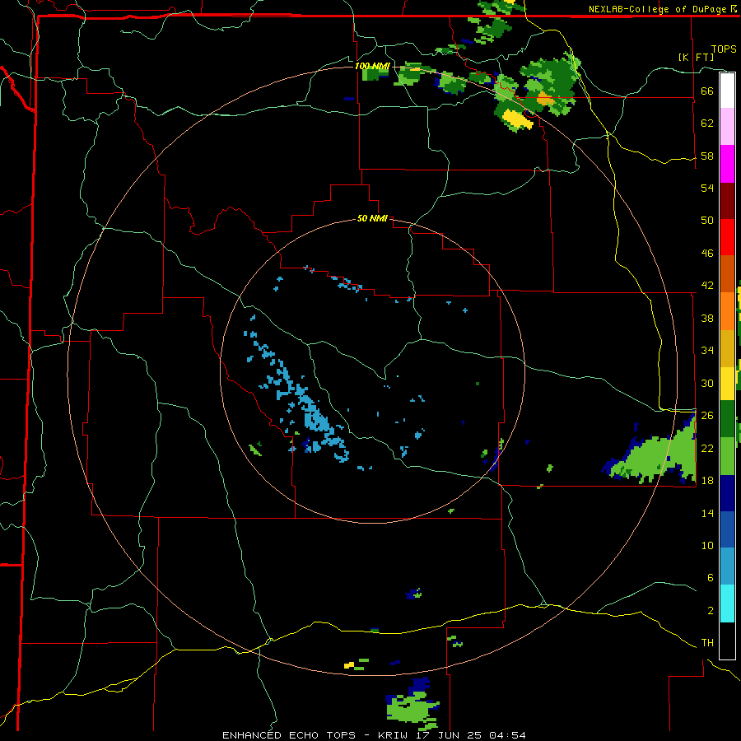Click the '42' legend value

point(707,286)
